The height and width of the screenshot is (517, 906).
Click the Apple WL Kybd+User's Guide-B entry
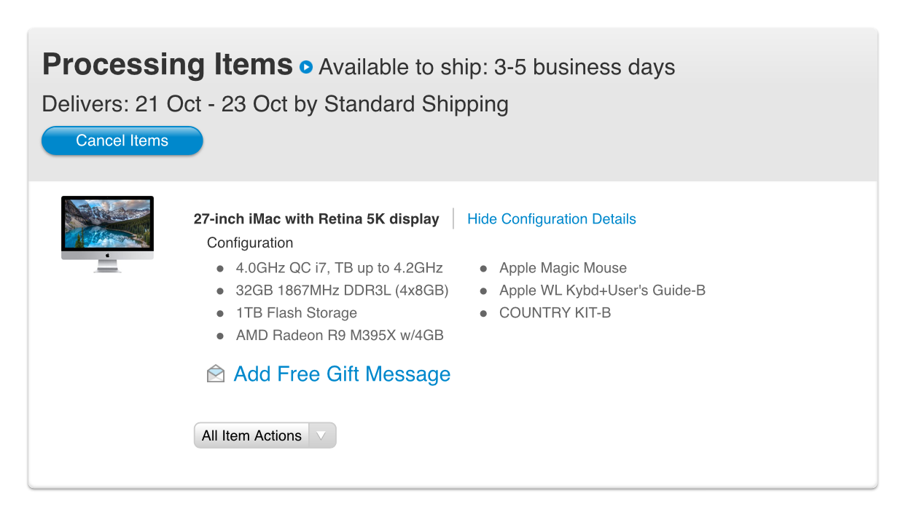[x=602, y=291]
